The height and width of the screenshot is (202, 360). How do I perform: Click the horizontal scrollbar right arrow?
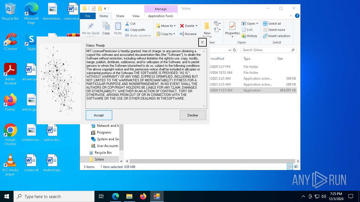(298, 161)
